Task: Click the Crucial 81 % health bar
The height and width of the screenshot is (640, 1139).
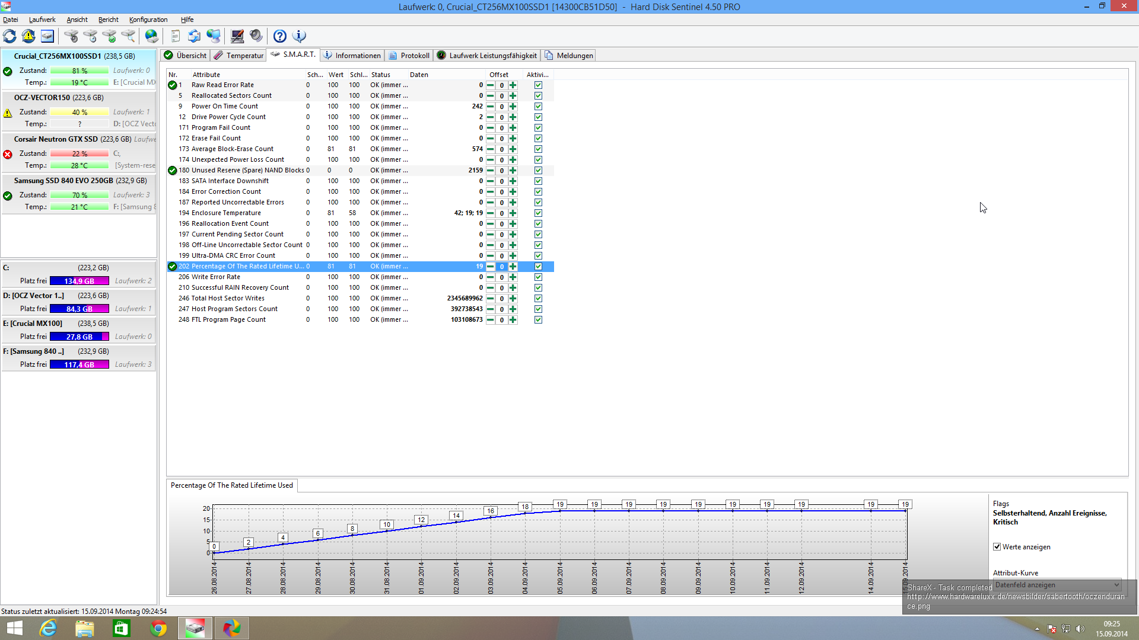Action: (79, 71)
